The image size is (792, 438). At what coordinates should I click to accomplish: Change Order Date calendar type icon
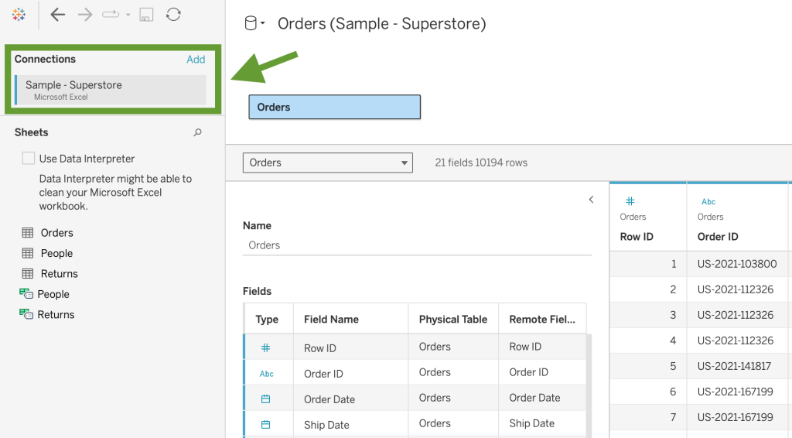pos(266,399)
